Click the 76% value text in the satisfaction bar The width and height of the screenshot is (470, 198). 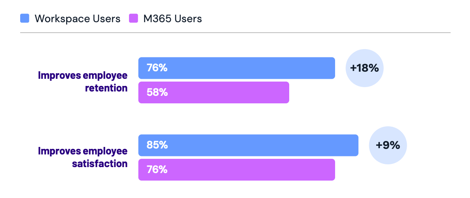point(157,170)
